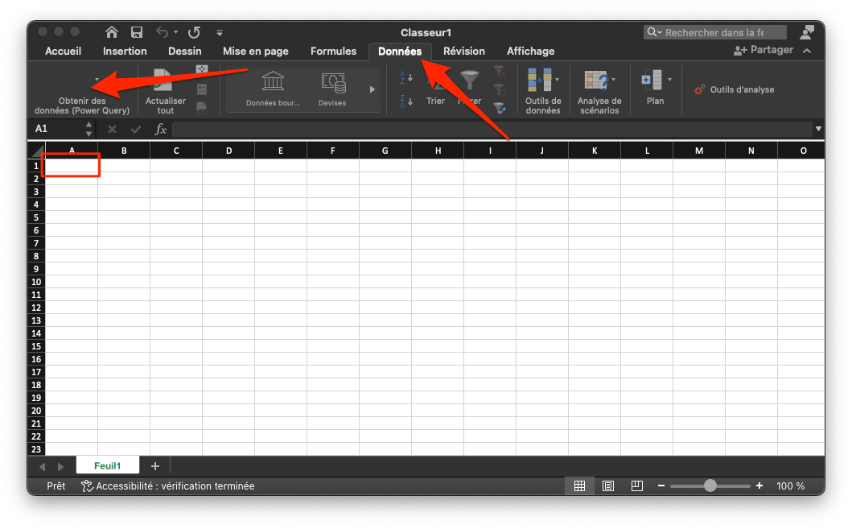
Task: Undo the last action
Action: [162, 32]
